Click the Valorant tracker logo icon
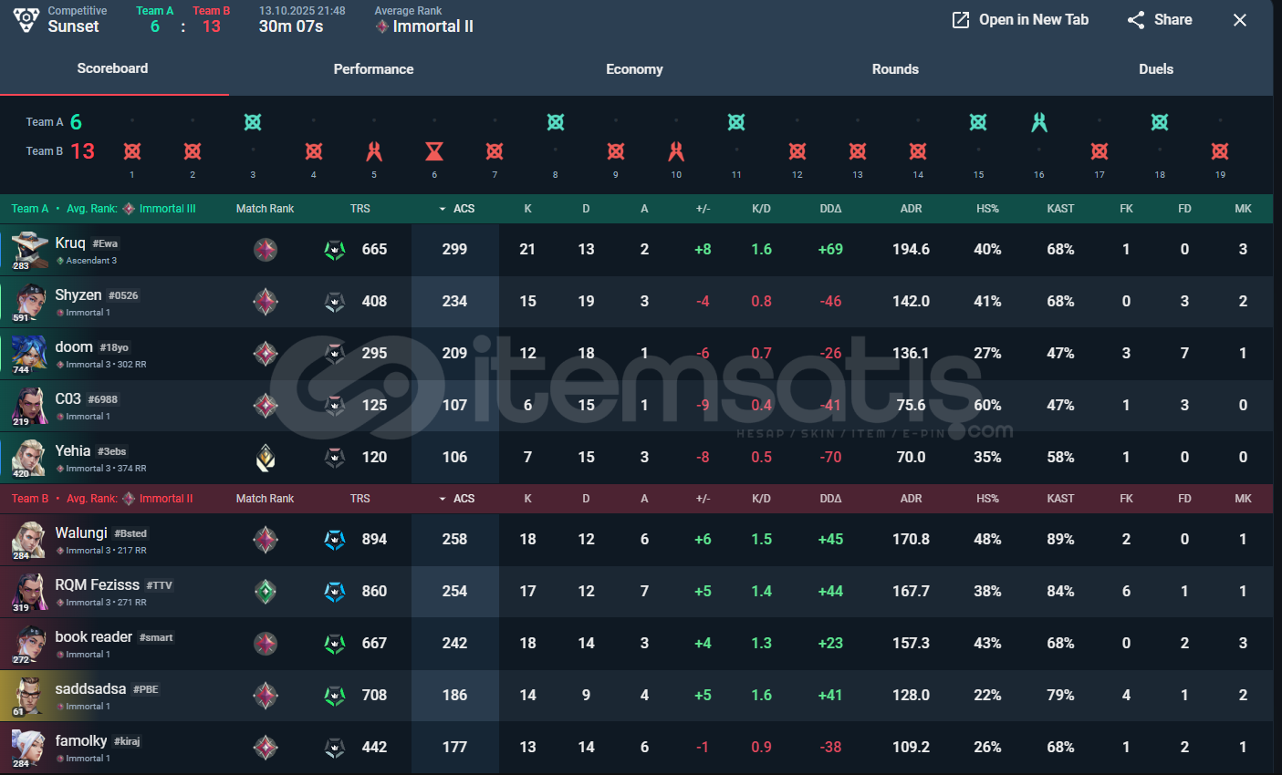 tap(26, 19)
